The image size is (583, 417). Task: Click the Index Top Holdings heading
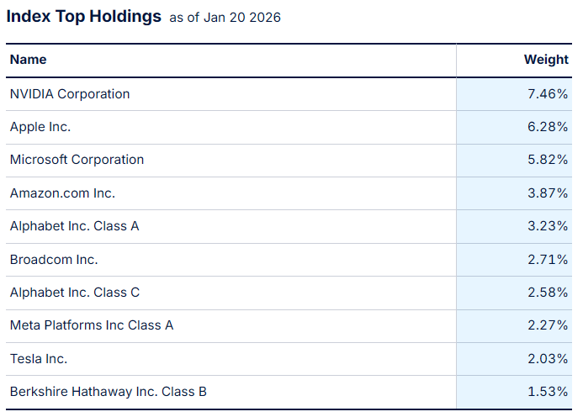click(x=84, y=17)
